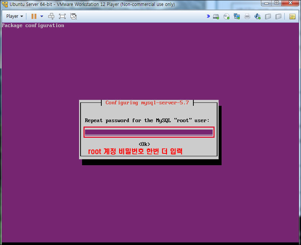The height and width of the screenshot is (245, 301).
Task: Open CD/DVD drive device icon
Action: click(x=226, y=16)
